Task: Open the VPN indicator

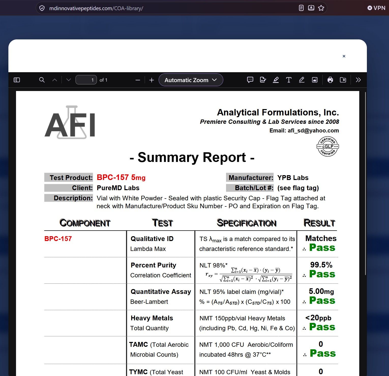Action: click(x=377, y=8)
